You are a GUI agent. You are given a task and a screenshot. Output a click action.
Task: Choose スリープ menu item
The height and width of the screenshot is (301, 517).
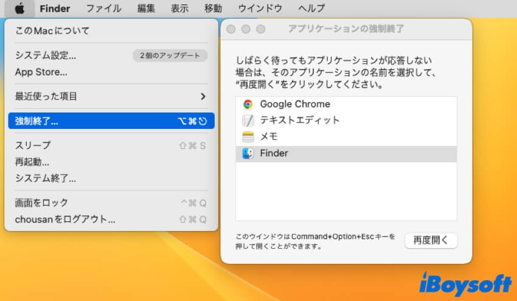(x=111, y=145)
